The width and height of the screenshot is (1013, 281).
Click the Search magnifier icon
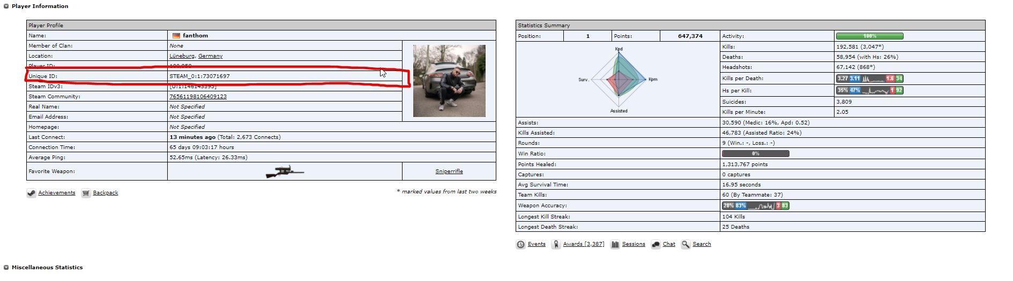click(686, 245)
